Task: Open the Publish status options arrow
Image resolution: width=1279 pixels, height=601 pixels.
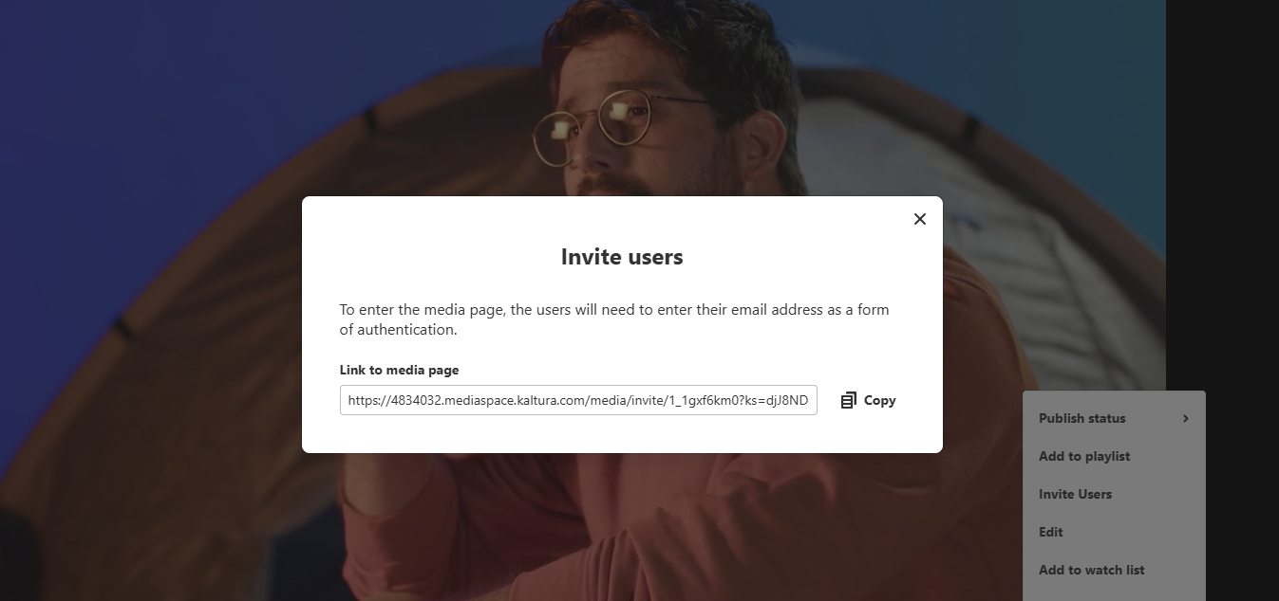Action: click(x=1185, y=417)
